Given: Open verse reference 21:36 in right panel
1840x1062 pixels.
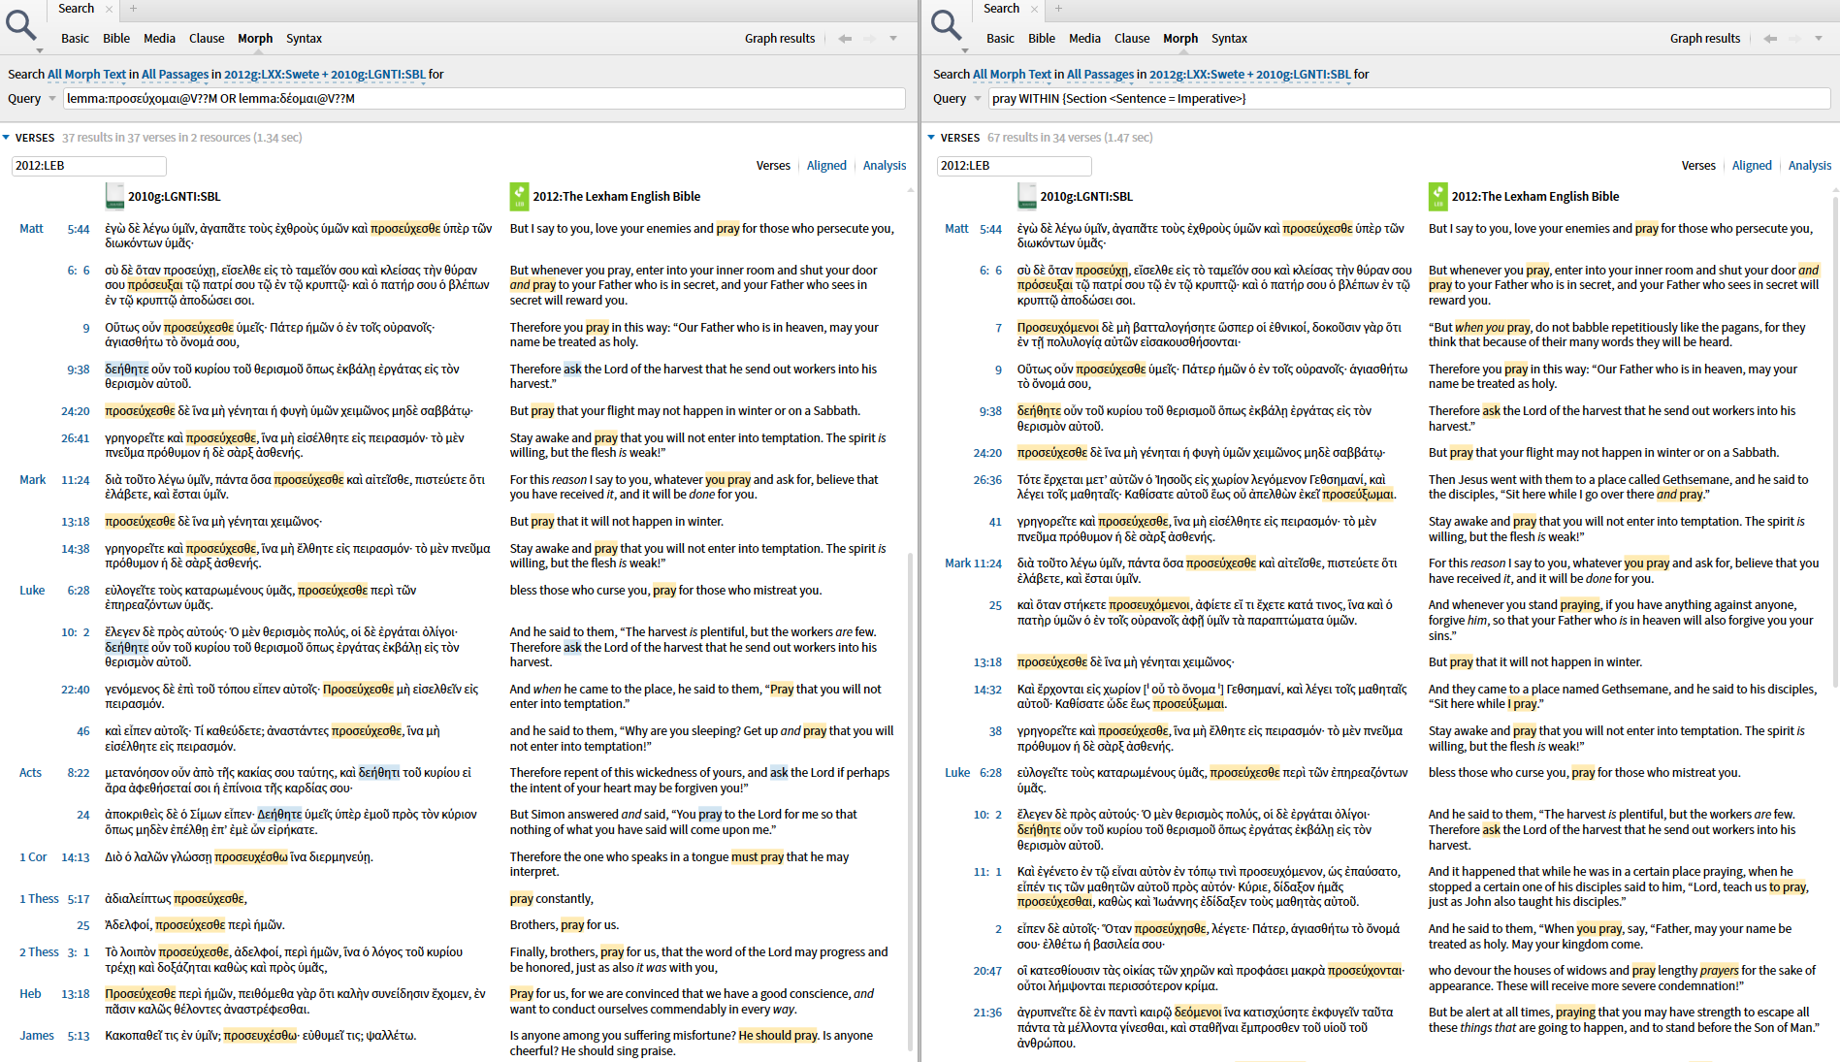Looking at the screenshot, I should [x=987, y=1013].
